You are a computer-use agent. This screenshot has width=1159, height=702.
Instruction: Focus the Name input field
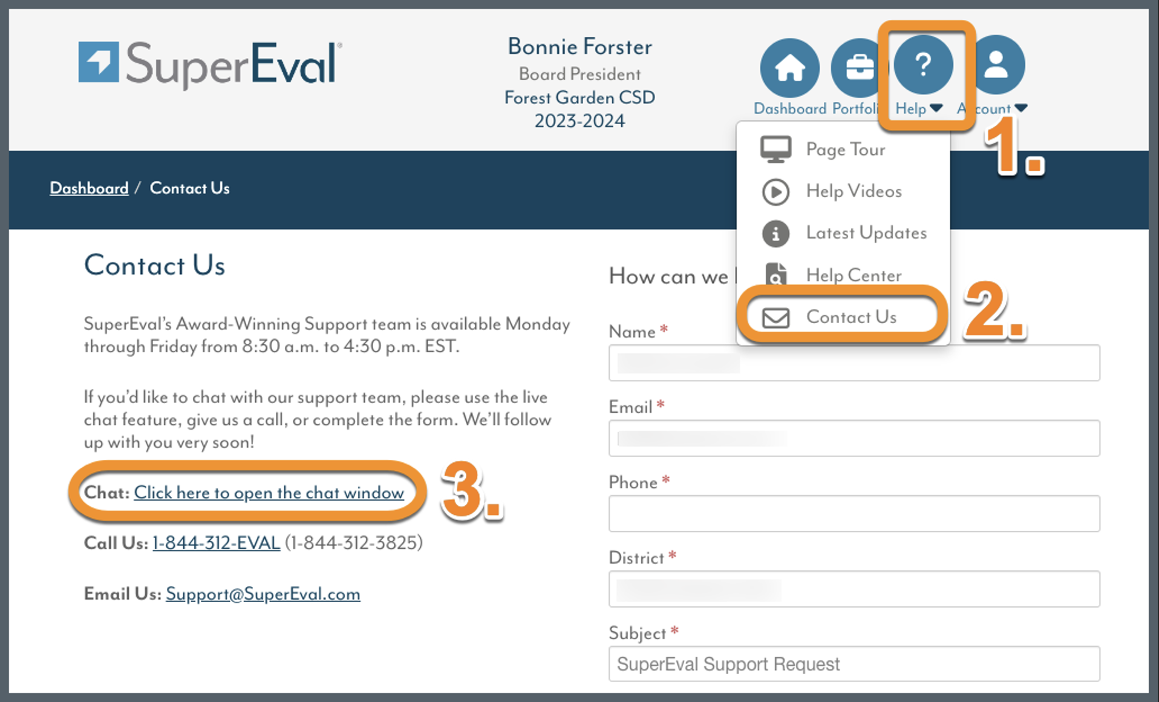coord(854,363)
